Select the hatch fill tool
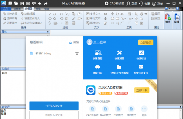 (55, 23)
